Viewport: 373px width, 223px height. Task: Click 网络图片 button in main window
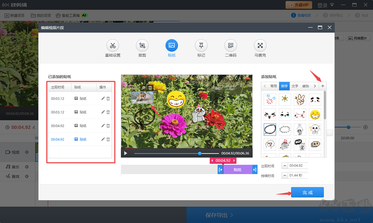pos(358,38)
